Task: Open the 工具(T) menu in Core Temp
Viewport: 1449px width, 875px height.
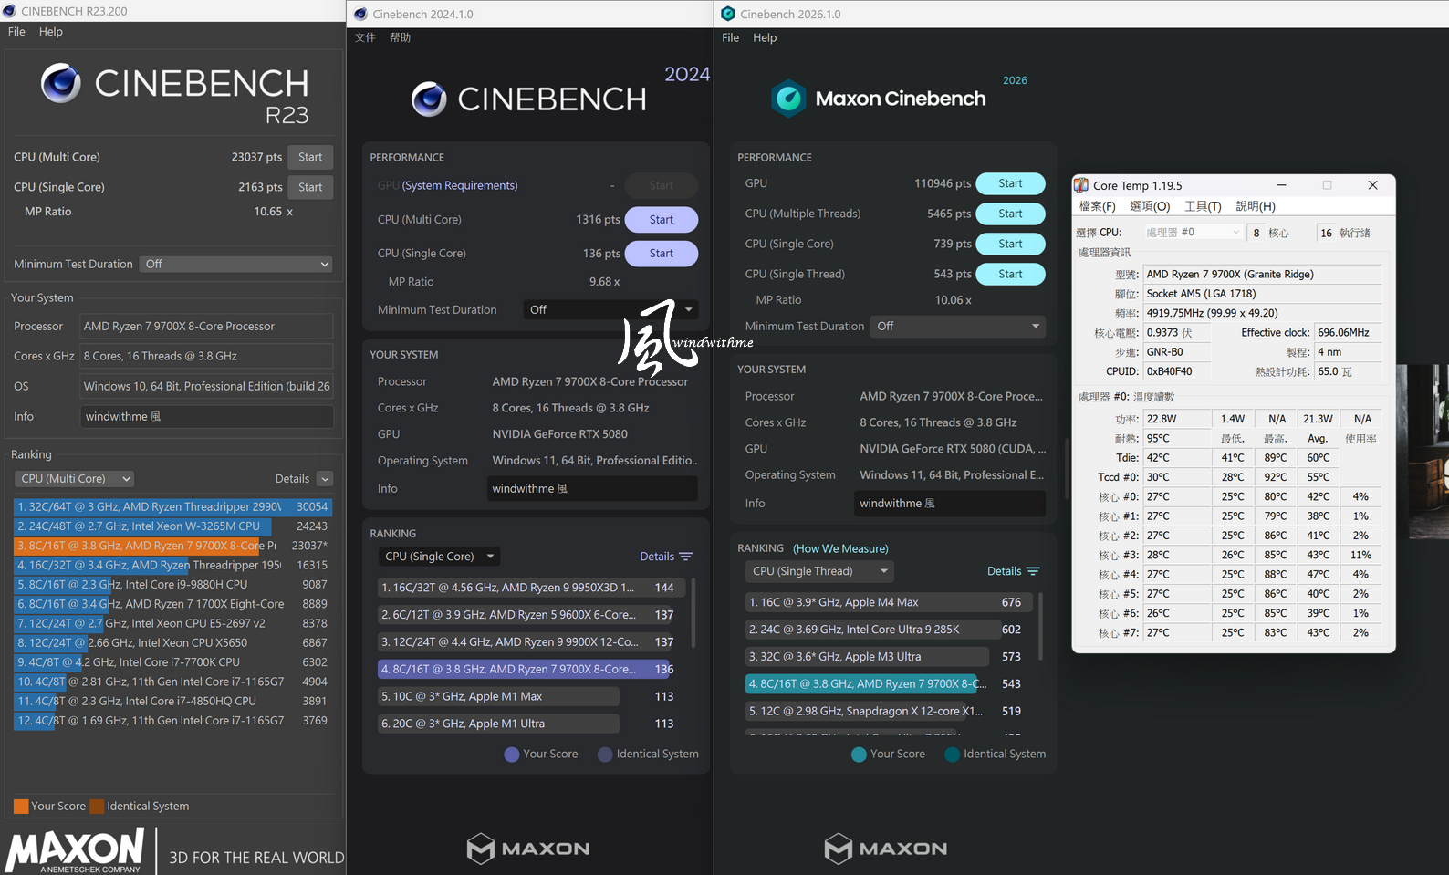Action: tap(1202, 206)
